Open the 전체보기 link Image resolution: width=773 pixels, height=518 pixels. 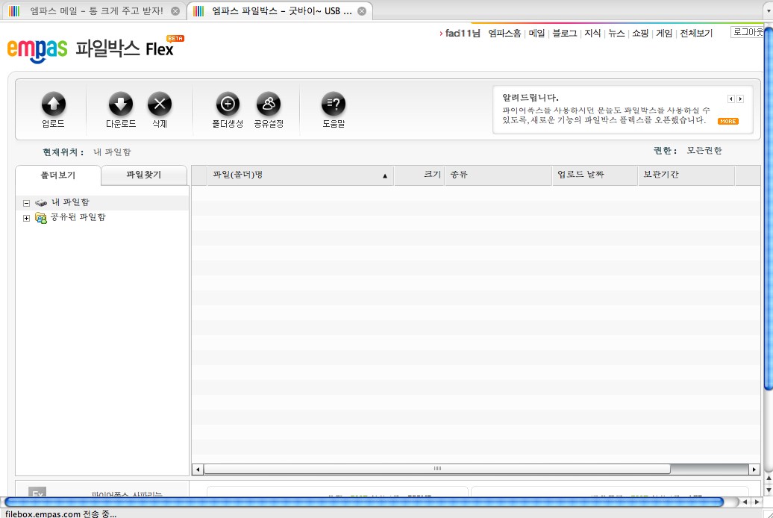[x=696, y=33]
